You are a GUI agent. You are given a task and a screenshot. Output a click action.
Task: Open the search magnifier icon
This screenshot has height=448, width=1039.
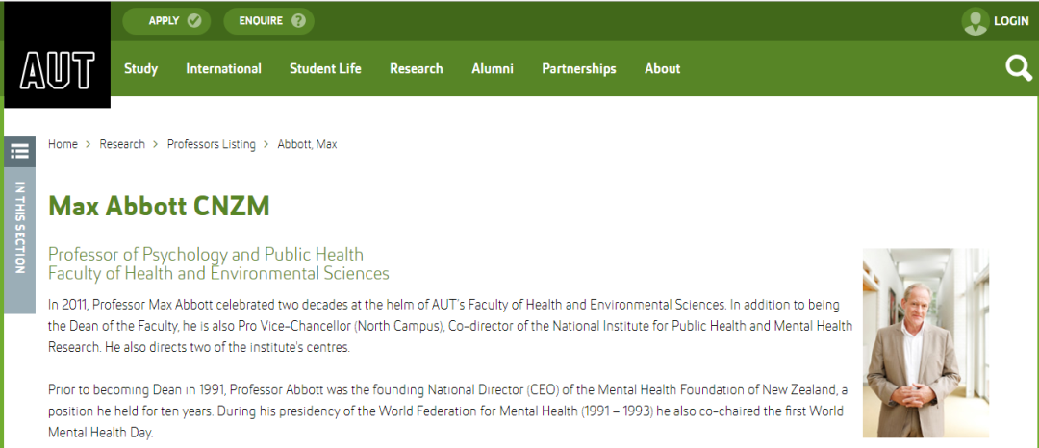click(x=1019, y=68)
